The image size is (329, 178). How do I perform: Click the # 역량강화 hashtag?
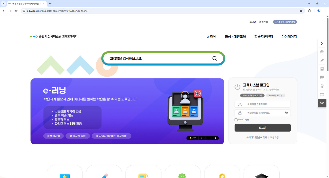click(53, 136)
